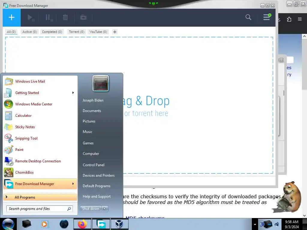Click the Windows Start orb
The image size is (307, 230).
(x=8, y=224)
